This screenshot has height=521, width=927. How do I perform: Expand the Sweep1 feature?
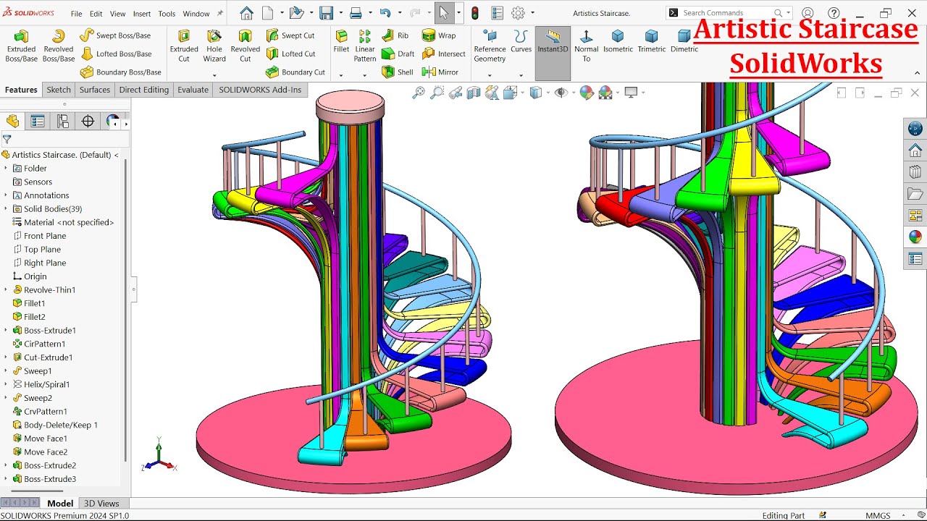click(6, 371)
